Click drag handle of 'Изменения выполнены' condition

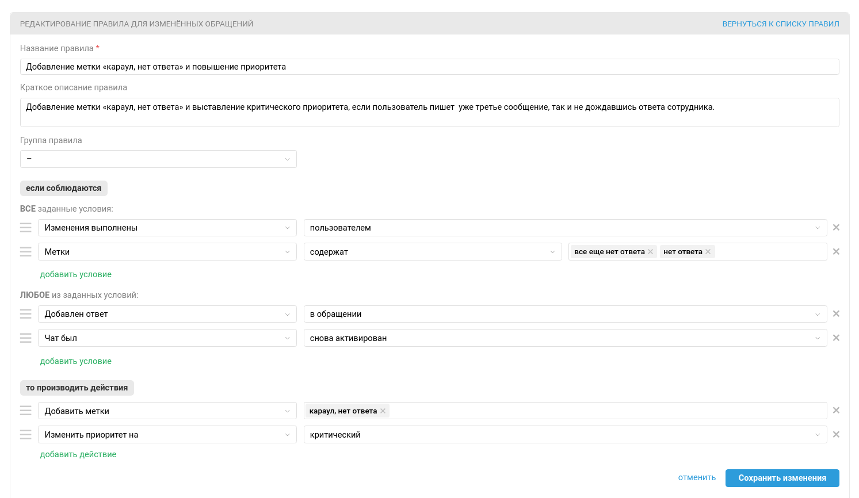pos(26,228)
